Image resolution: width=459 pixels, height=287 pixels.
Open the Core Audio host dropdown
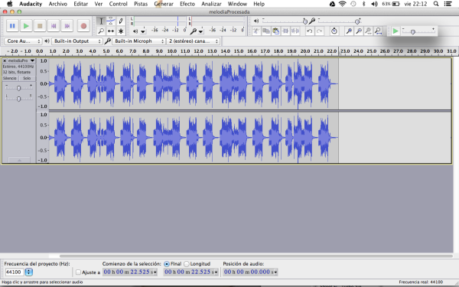click(23, 41)
